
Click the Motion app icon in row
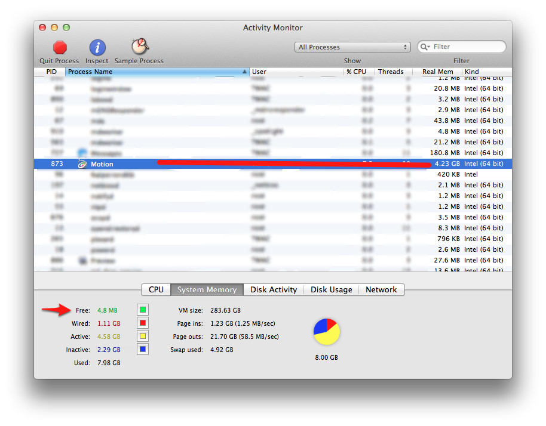pos(82,164)
